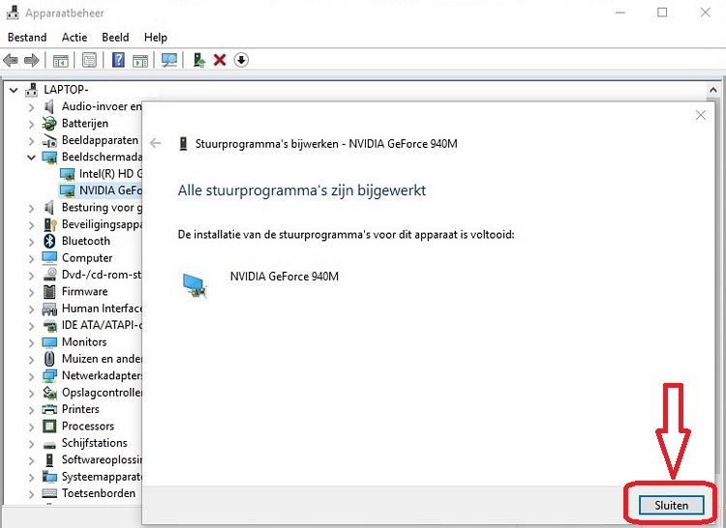Click the dialog's back arrow button

156,143
